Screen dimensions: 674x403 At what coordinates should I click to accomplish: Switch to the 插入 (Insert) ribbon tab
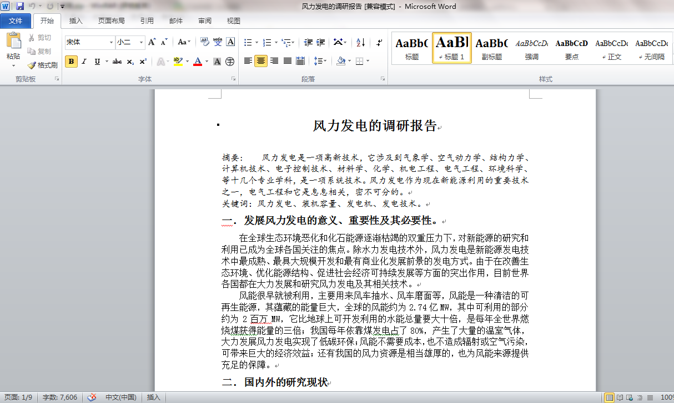[76, 21]
